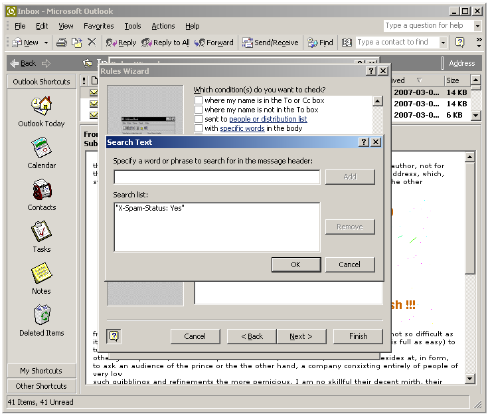Click conditions list scroll-up arrow
The image size is (490, 418).
click(378, 101)
